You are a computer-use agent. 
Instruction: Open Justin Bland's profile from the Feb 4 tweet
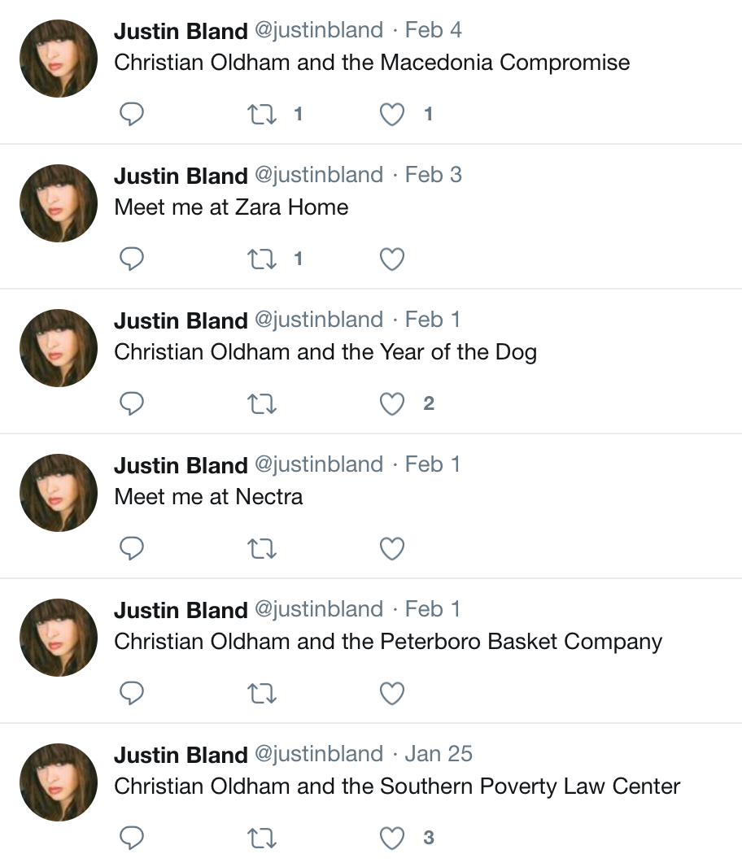pos(181,31)
